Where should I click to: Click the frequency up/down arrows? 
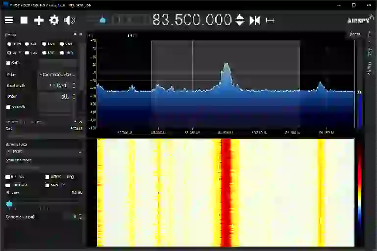coord(240,20)
